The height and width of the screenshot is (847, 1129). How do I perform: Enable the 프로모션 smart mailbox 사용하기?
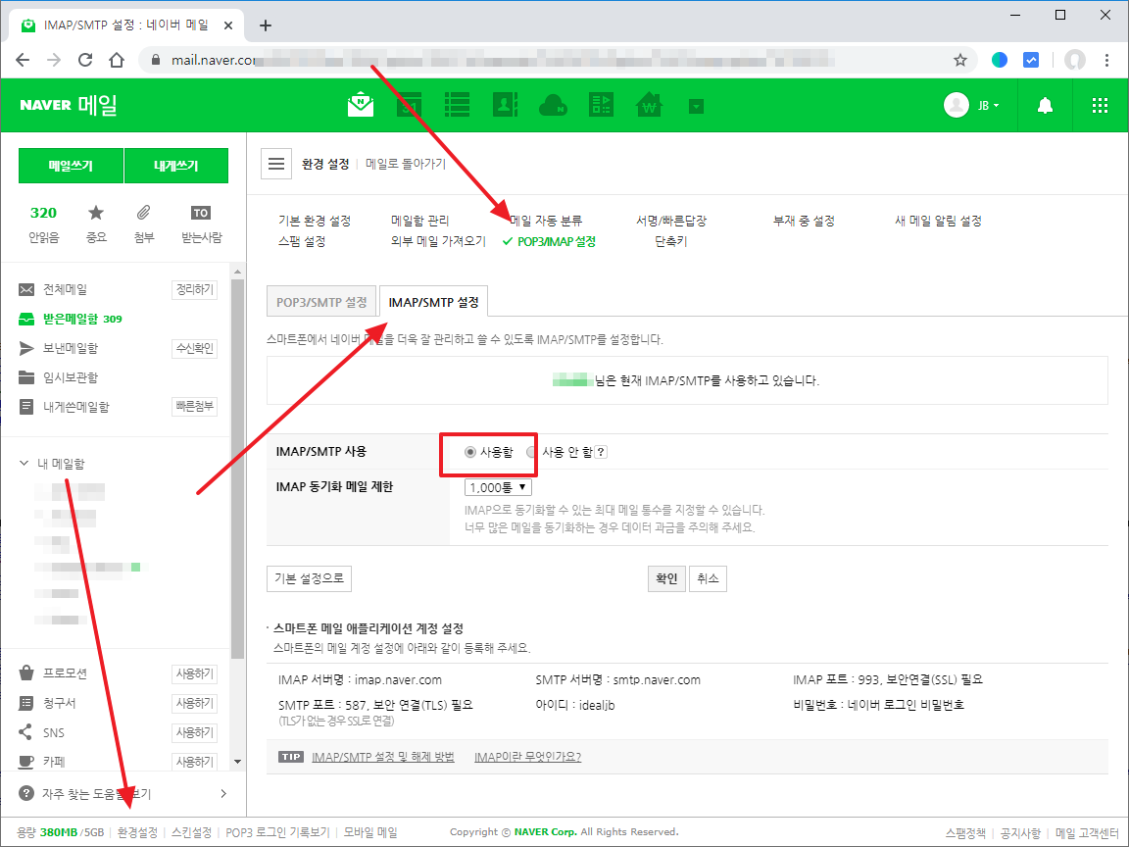tap(194, 674)
